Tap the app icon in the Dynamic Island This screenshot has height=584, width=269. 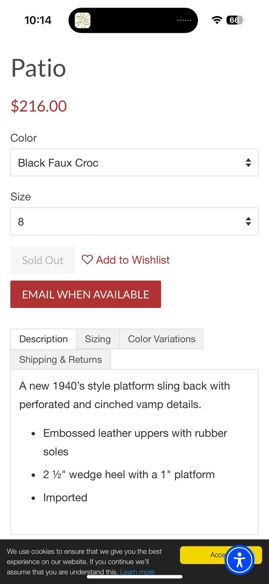(x=83, y=20)
